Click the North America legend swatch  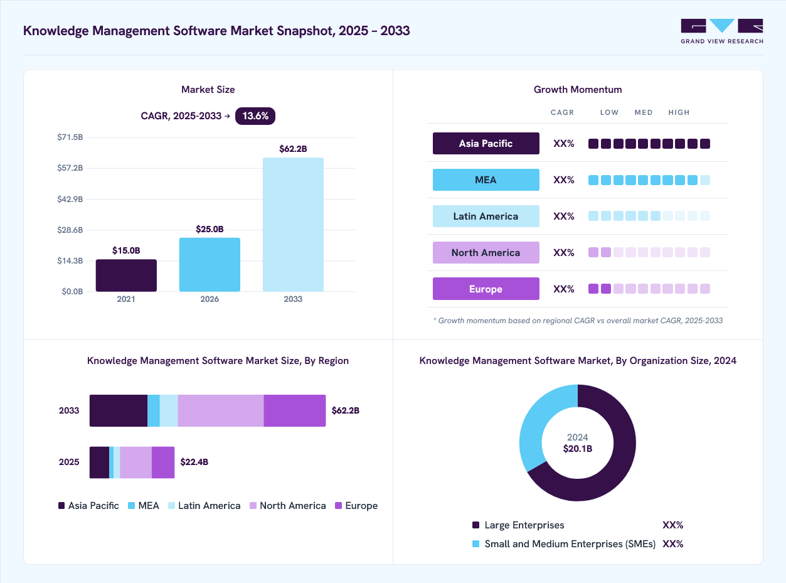click(x=253, y=506)
